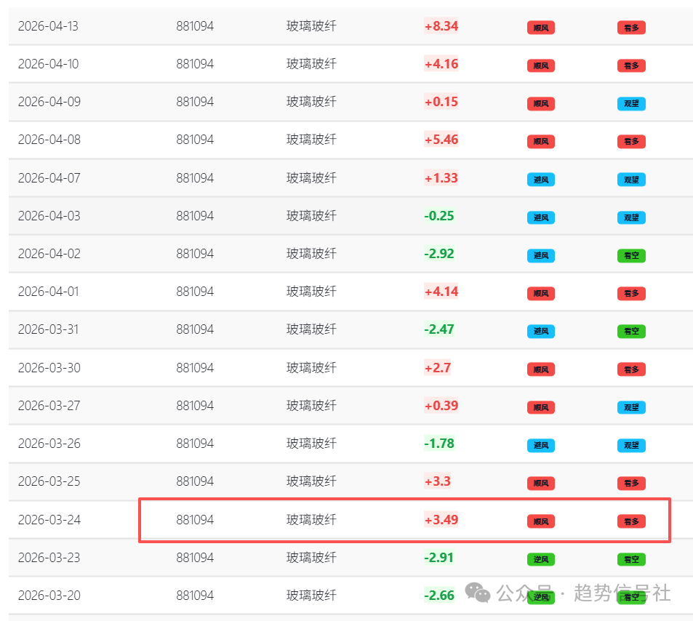
Task: Click the blue 避风 badge for 2026-03-26
Action: [540, 445]
